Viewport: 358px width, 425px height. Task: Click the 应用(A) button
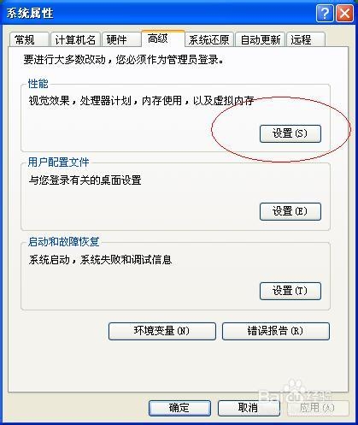coord(318,408)
